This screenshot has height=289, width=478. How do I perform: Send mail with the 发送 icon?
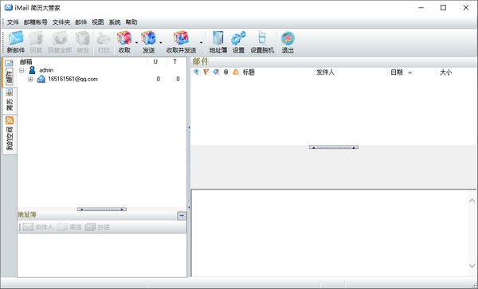148,42
